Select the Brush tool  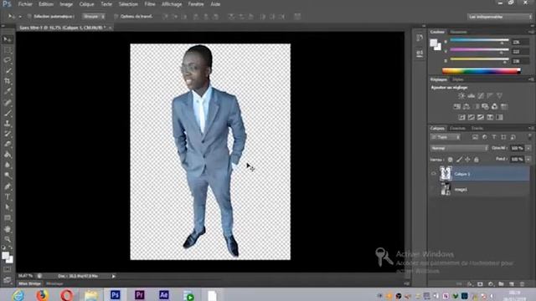(x=8, y=113)
